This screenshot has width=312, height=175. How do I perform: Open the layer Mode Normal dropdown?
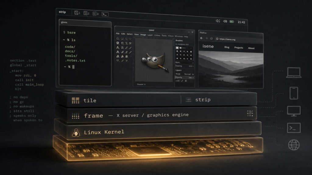(x=189, y=74)
